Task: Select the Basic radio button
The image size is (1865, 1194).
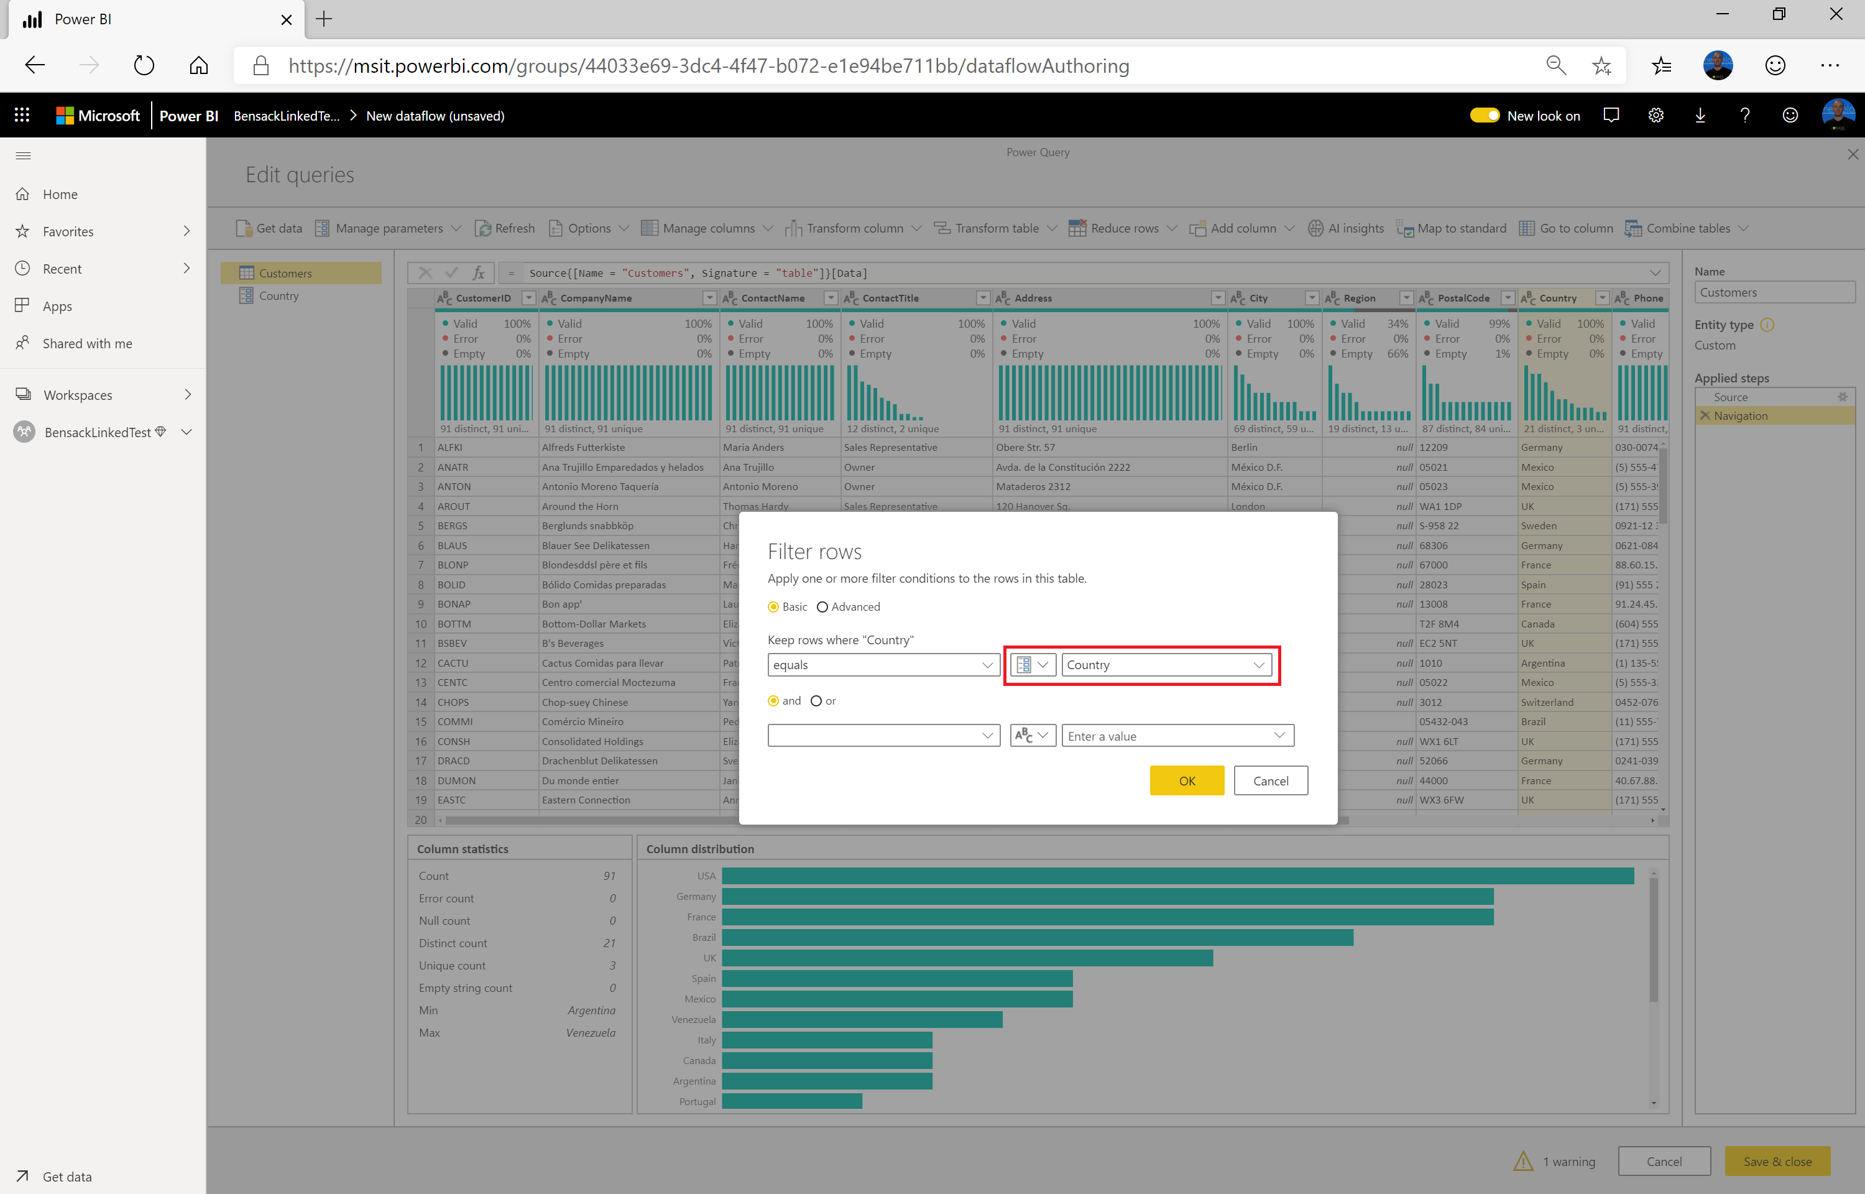Action: pyautogui.click(x=773, y=606)
